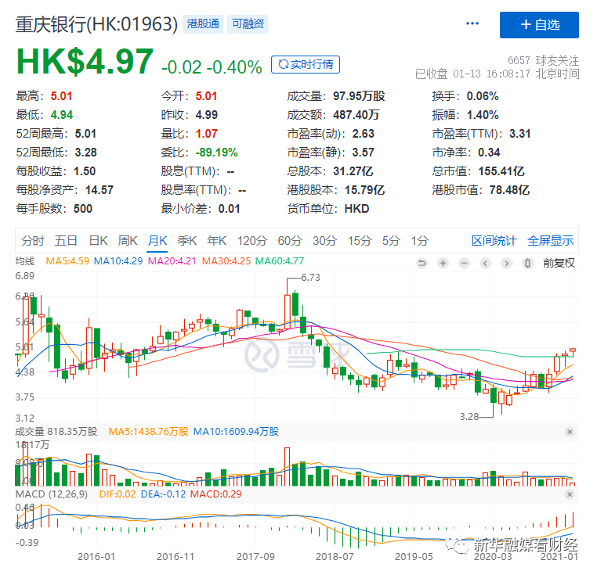
Task: Click the MA60:4.77 moving average label
Action: [280, 261]
